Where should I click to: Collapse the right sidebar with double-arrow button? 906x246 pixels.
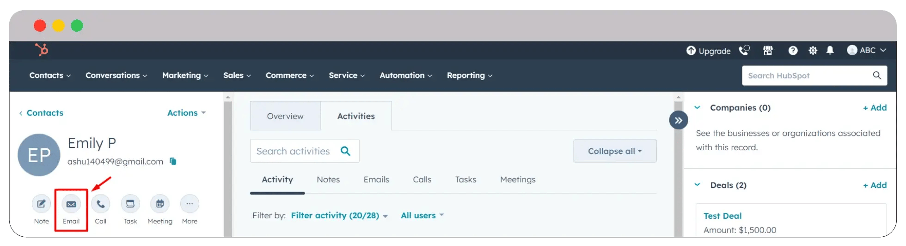[679, 120]
